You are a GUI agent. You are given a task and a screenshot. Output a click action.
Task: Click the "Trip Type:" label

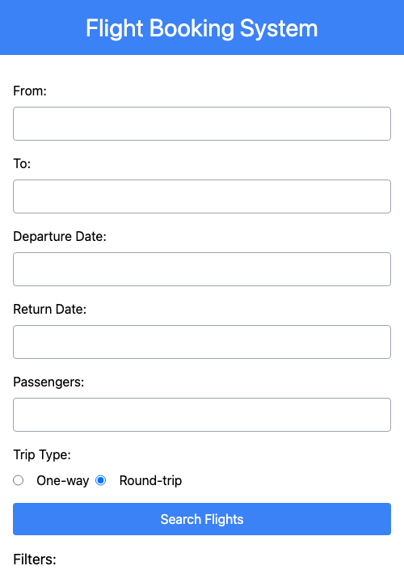42,454
